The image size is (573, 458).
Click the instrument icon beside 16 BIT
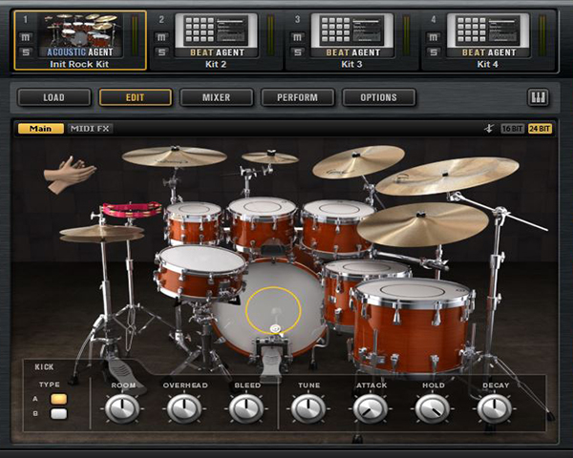click(x=489, y=129)
